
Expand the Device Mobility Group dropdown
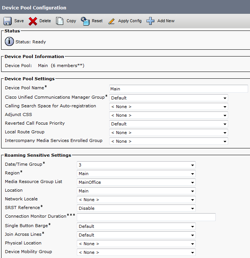click(x=136, y=252)
